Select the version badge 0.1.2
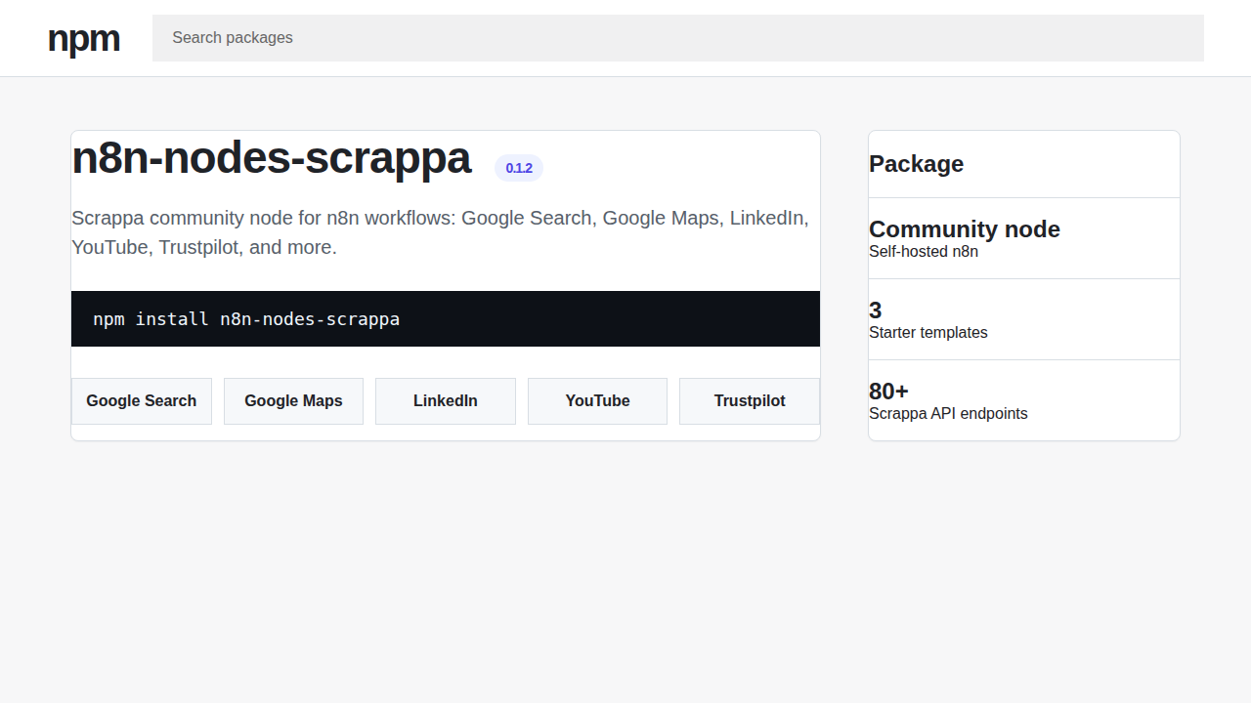This screenshot has height=703, width=1251. click(x=518, y=168)
